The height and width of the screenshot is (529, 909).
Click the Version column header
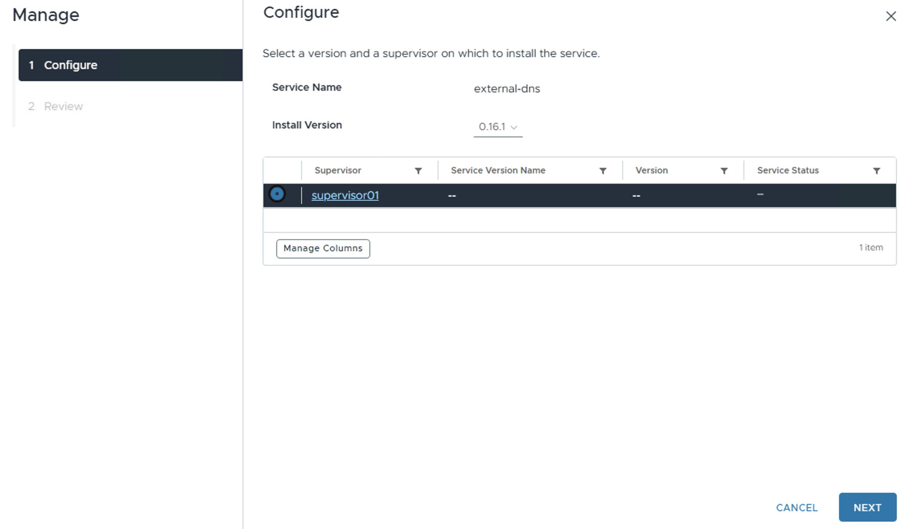(x=651, y=171)
